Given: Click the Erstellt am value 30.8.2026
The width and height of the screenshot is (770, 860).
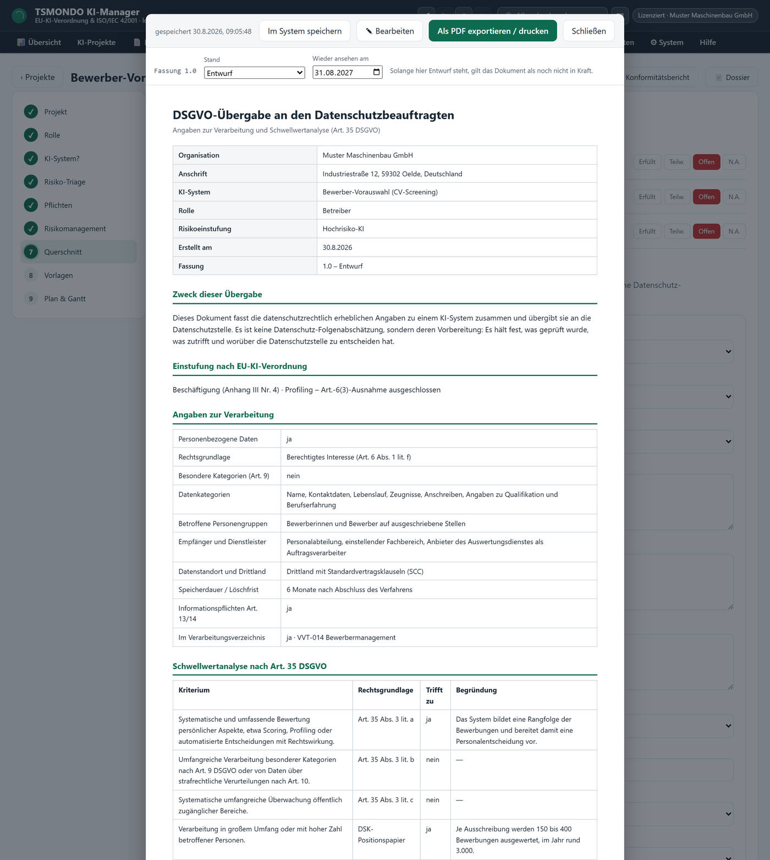Looking at the screenshot, I should [337, 248].
